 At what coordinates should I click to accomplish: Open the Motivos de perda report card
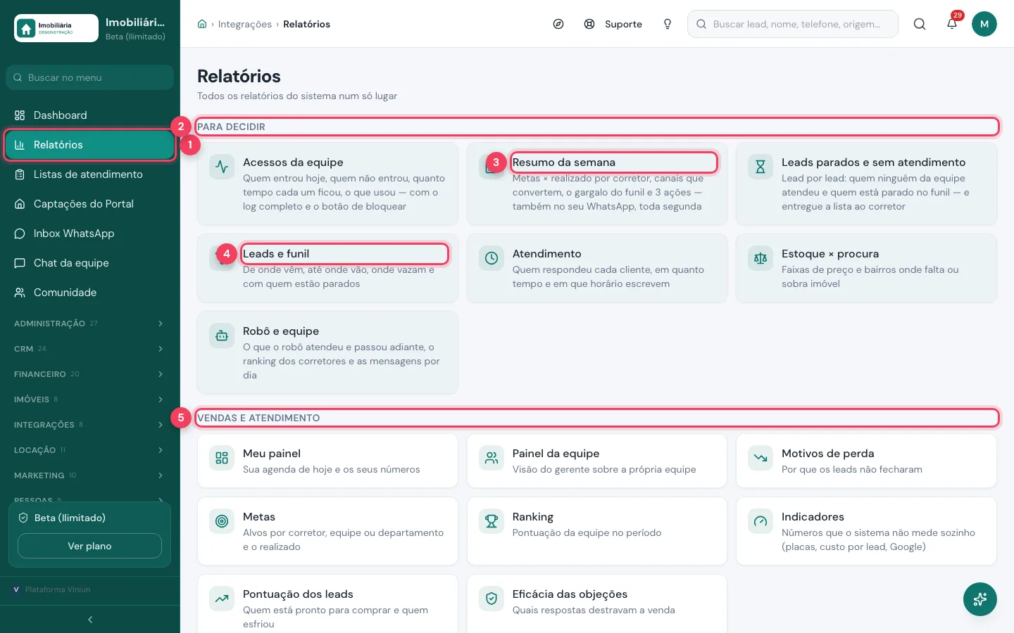pyautogui.click(x=866, y=461)
